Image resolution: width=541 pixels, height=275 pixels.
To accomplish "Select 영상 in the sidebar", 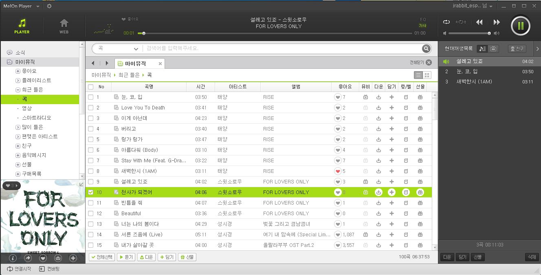I will coord(26,108).
